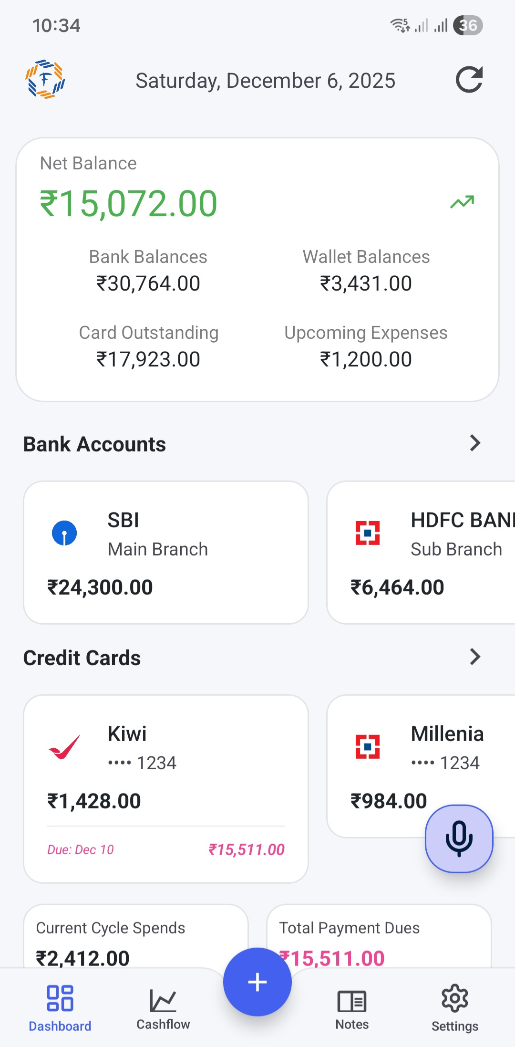Viewport: 515px width, 1047px height.
Task: Tap the SBI bank logo icon
Action: [64, 533]
